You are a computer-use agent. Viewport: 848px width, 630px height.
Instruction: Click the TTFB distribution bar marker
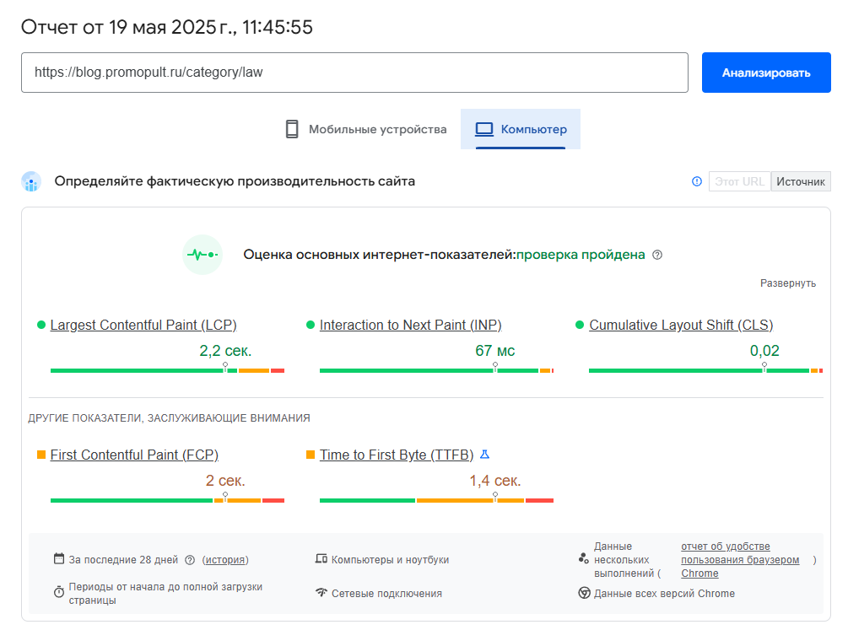494,497
